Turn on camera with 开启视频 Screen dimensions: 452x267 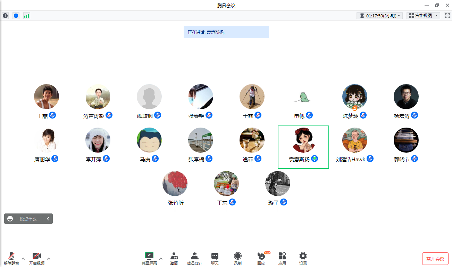37,258
